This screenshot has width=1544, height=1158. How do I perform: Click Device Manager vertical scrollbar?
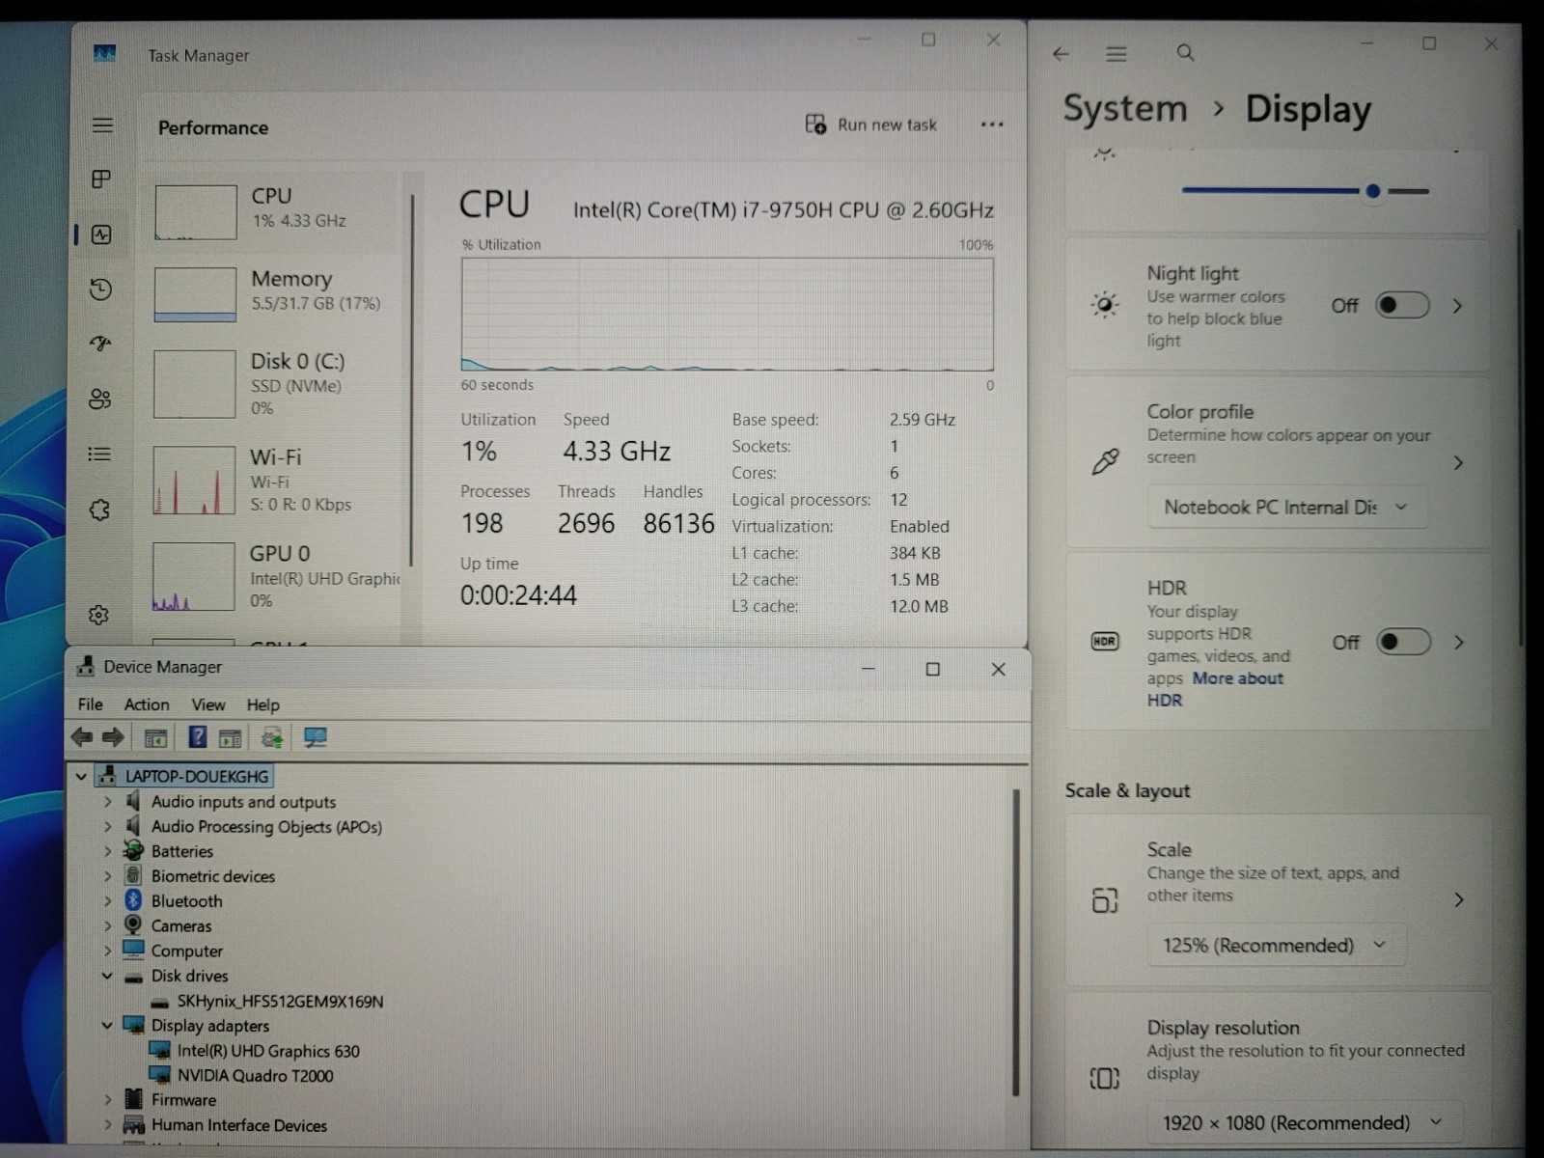1015,942
